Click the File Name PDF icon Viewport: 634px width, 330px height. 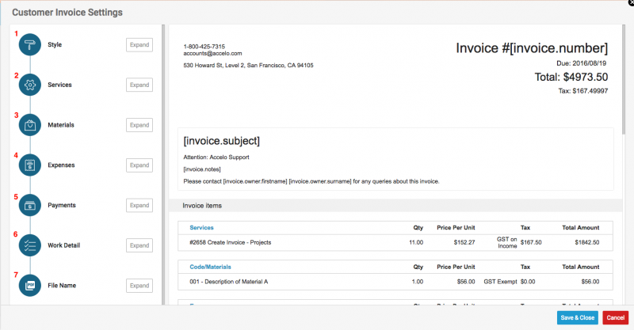point(30,285)
